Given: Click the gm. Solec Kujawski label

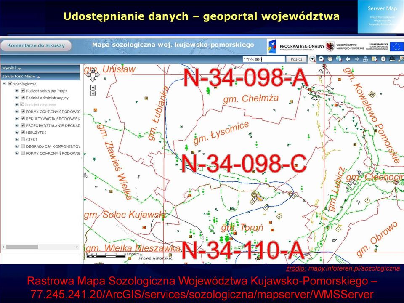Looking at the screenshot, I should click(x=125, y=215).
